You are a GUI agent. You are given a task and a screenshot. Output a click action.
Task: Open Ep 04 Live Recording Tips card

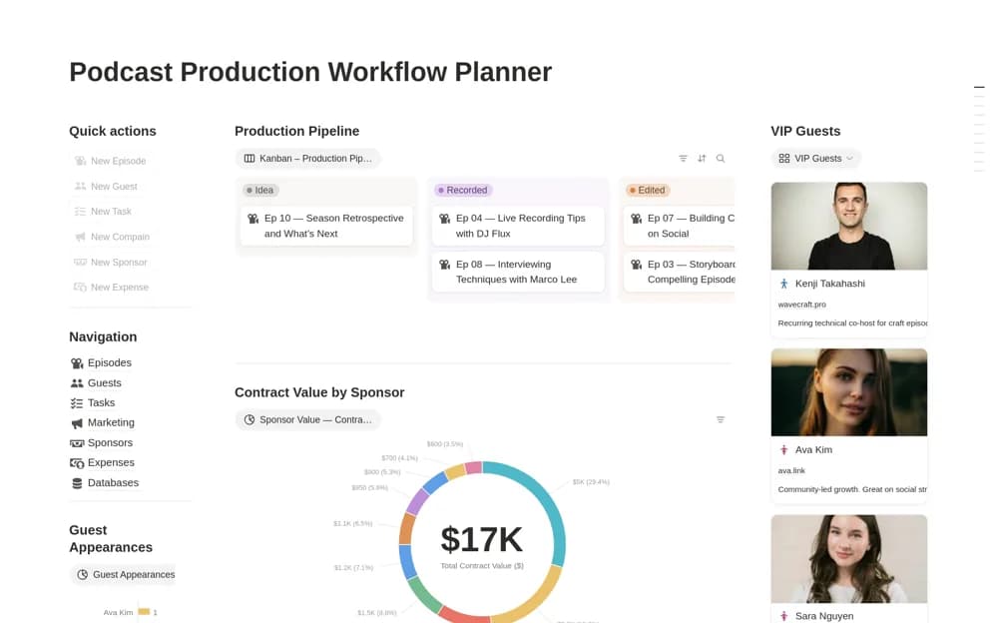point(518,227)
